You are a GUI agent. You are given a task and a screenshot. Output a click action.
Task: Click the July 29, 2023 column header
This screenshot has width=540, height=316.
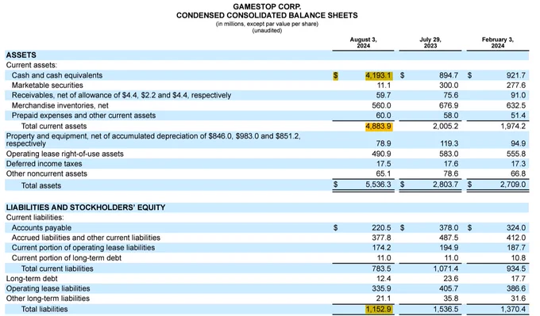430,43
